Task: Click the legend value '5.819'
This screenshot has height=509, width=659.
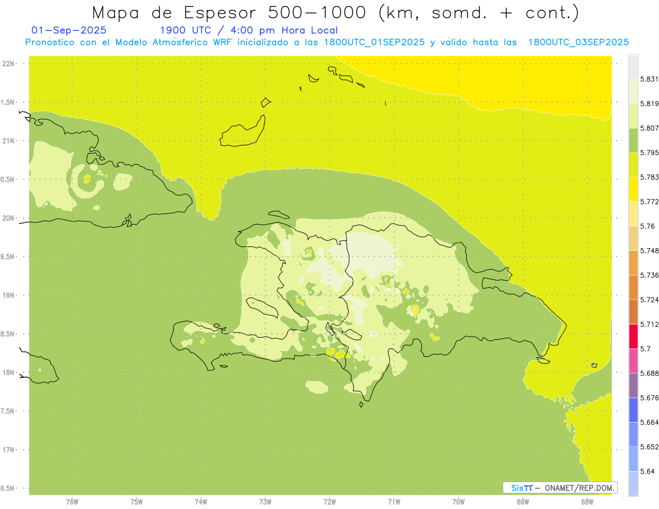Action: (650, 103)
